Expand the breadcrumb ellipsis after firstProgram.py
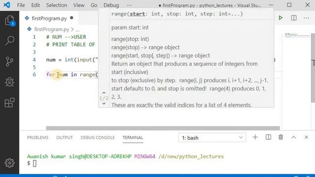 click(x=78, y=29)
